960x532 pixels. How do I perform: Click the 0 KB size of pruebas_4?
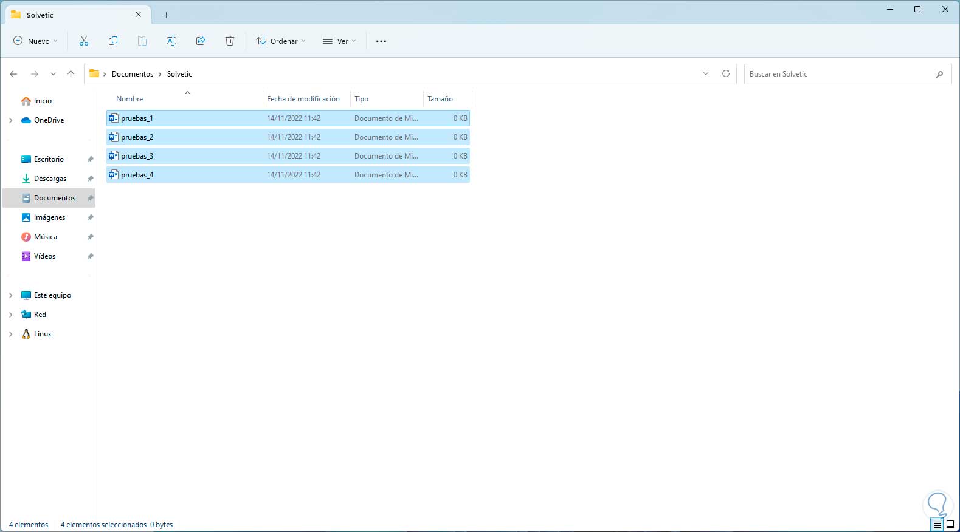[460, 175]
